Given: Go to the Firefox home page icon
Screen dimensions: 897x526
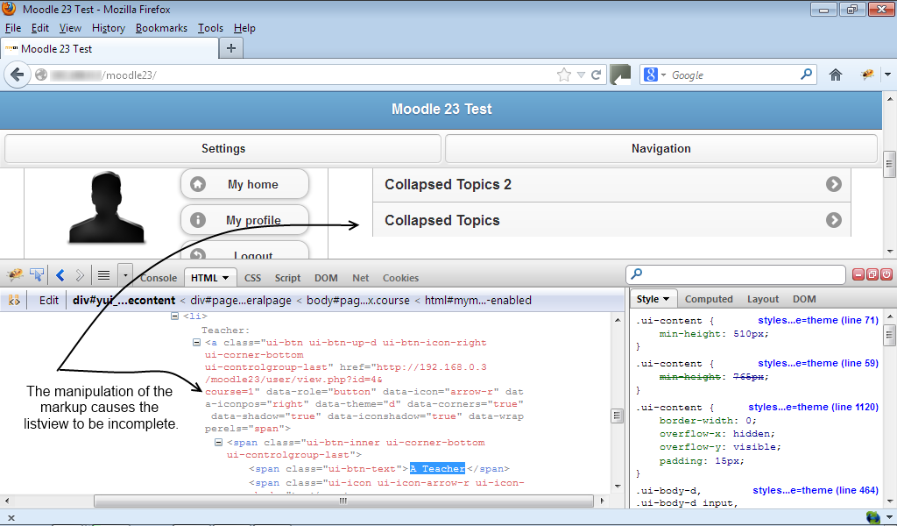Looking at the screenshot, I should pos(835,75).
